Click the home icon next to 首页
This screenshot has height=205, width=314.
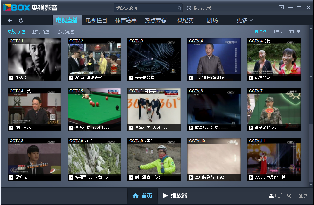tap(136, 195)
